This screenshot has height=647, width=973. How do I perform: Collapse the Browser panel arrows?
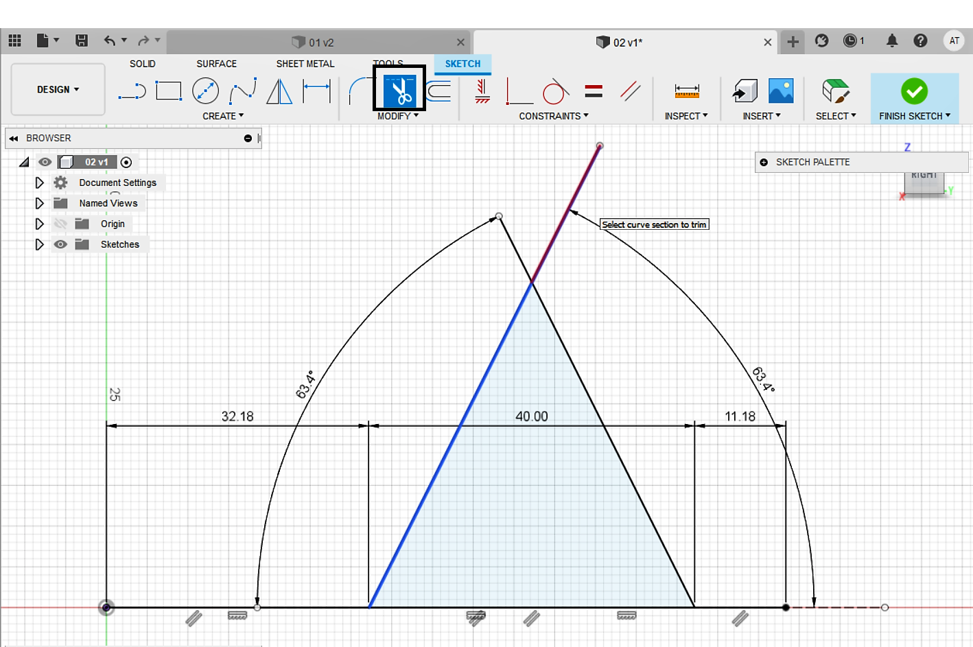(x=13, y=138)
